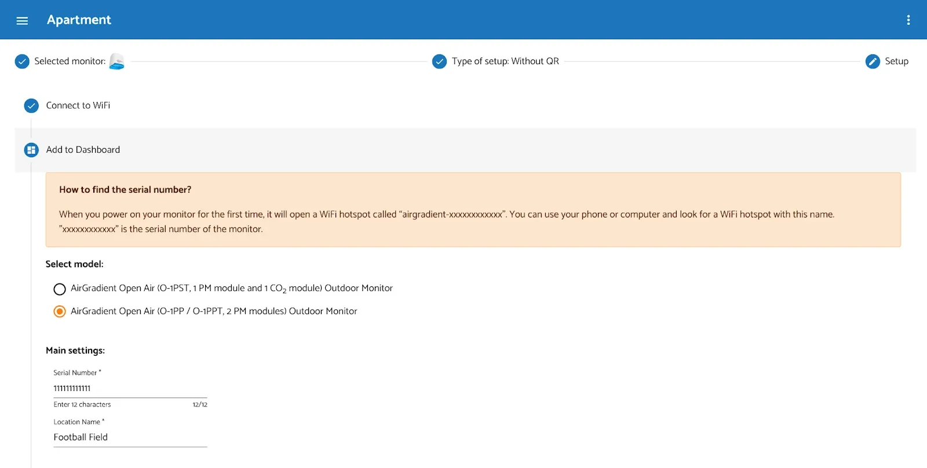Click the How to find the serial number heading

pyautogui.click(x=125, y=189)
